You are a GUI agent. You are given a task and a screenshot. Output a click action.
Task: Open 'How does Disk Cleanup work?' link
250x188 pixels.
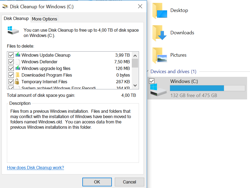35,168
